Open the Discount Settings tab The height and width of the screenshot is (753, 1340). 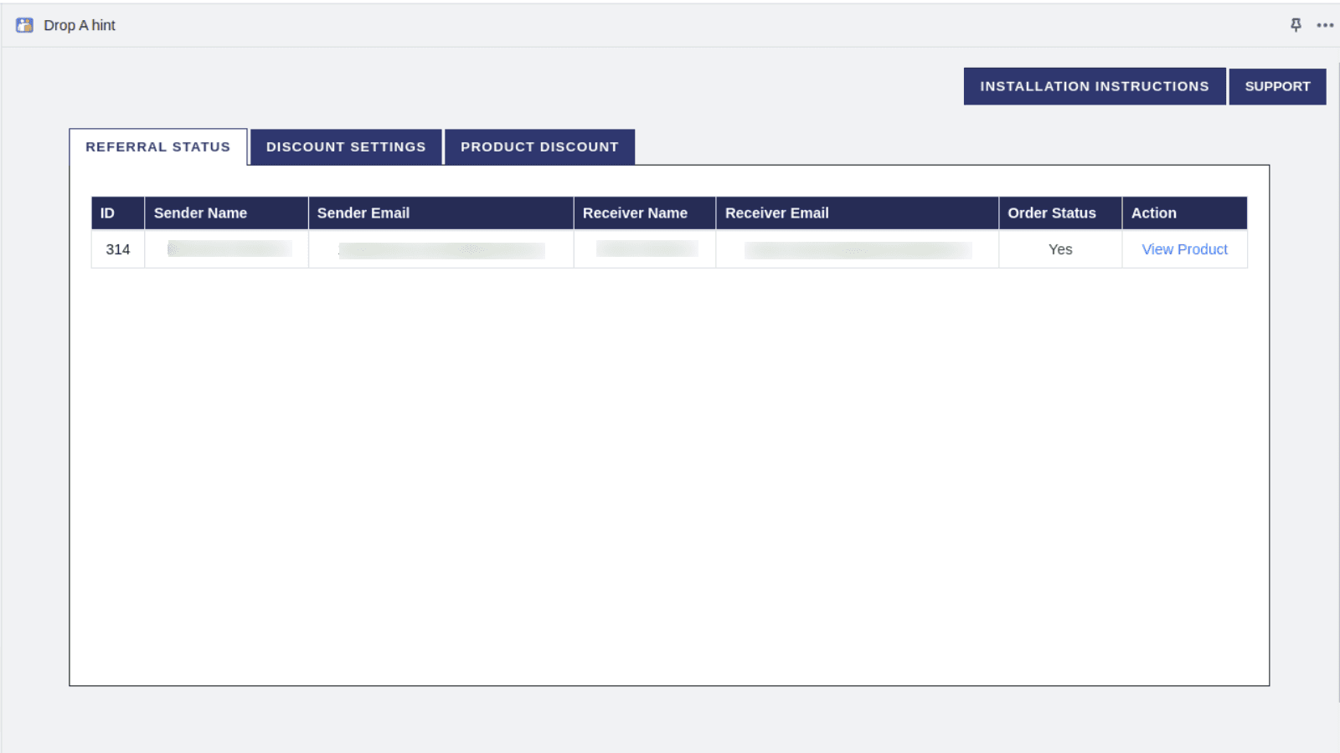pyautogui.click(x=346, y=147)
